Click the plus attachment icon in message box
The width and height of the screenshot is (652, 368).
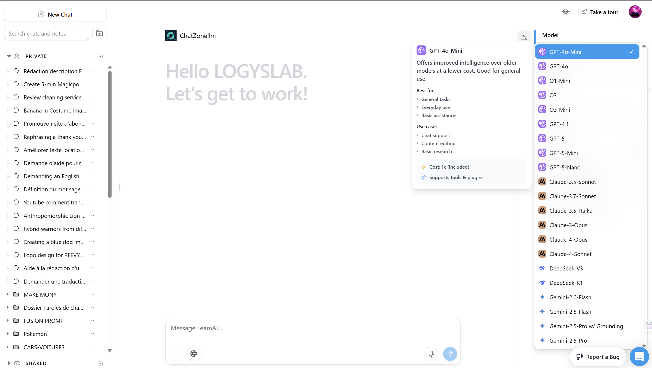click(176, 354)
